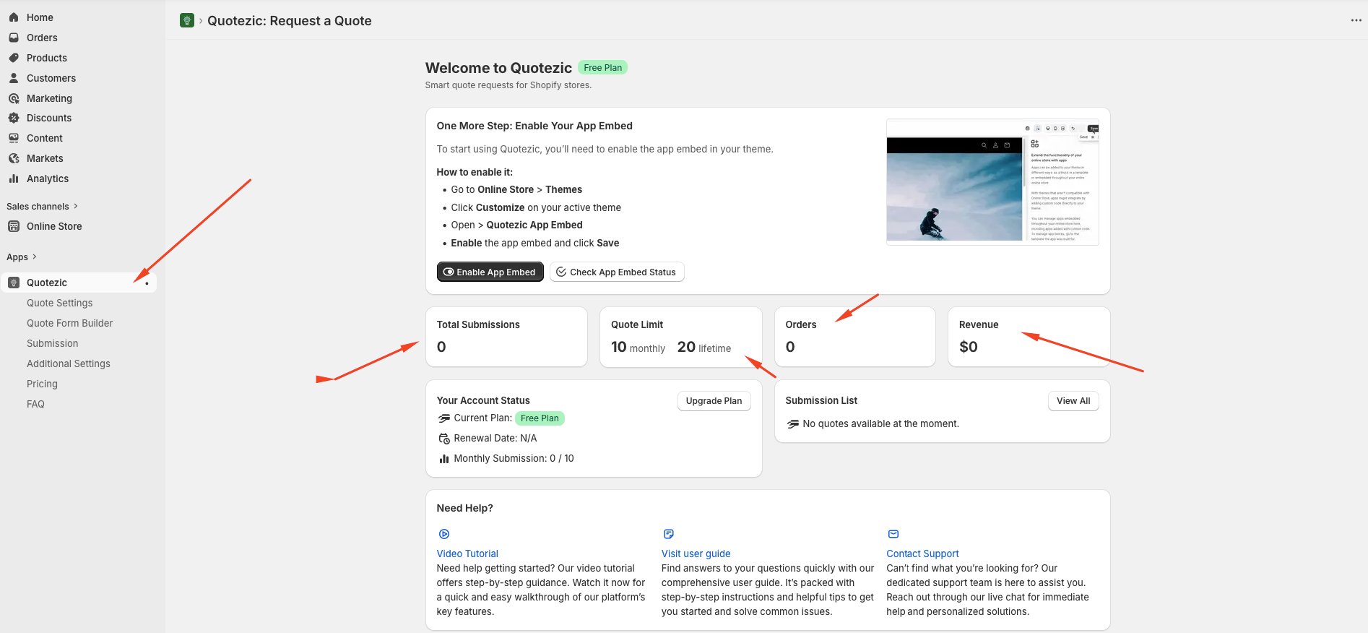Click the app embed preview thumbnail

992,182
